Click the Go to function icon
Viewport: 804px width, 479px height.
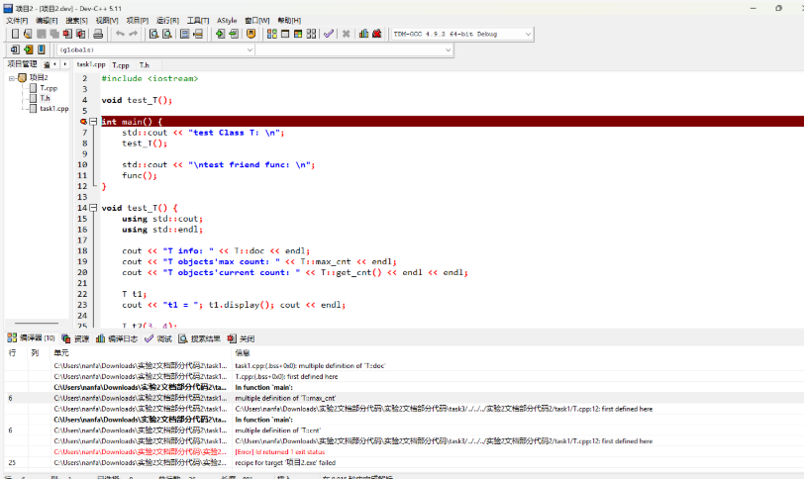pyautogui.click(x=184, y=34)
